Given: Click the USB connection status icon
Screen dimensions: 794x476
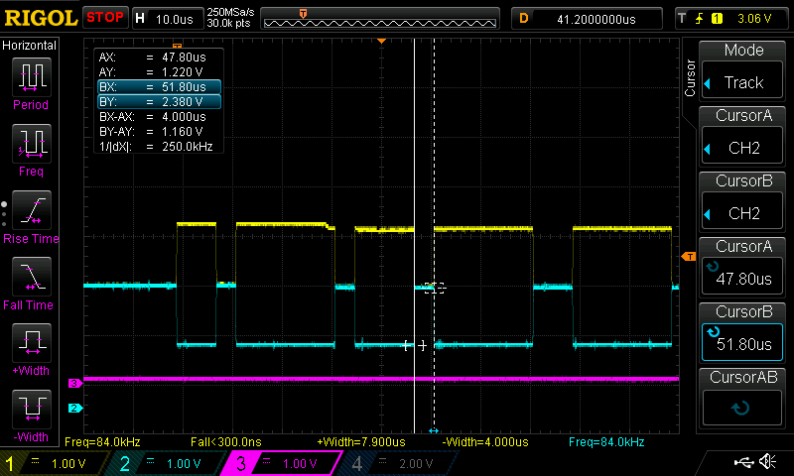Looking at the screenshot, I should coord(743,462).
